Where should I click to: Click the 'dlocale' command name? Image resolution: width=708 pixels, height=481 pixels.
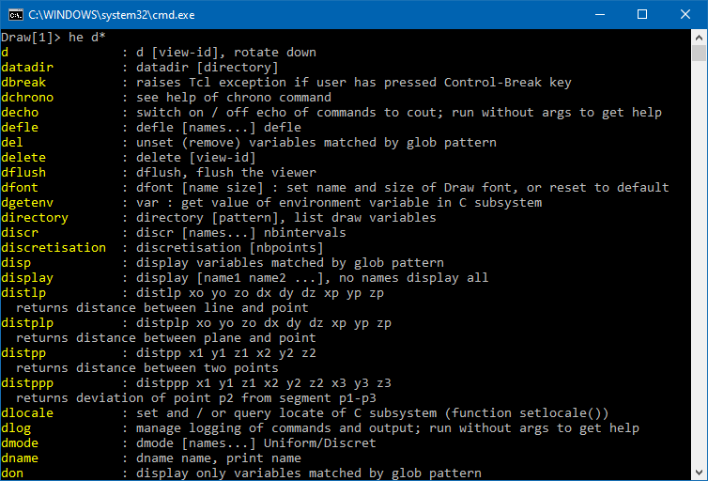(28, 413)
